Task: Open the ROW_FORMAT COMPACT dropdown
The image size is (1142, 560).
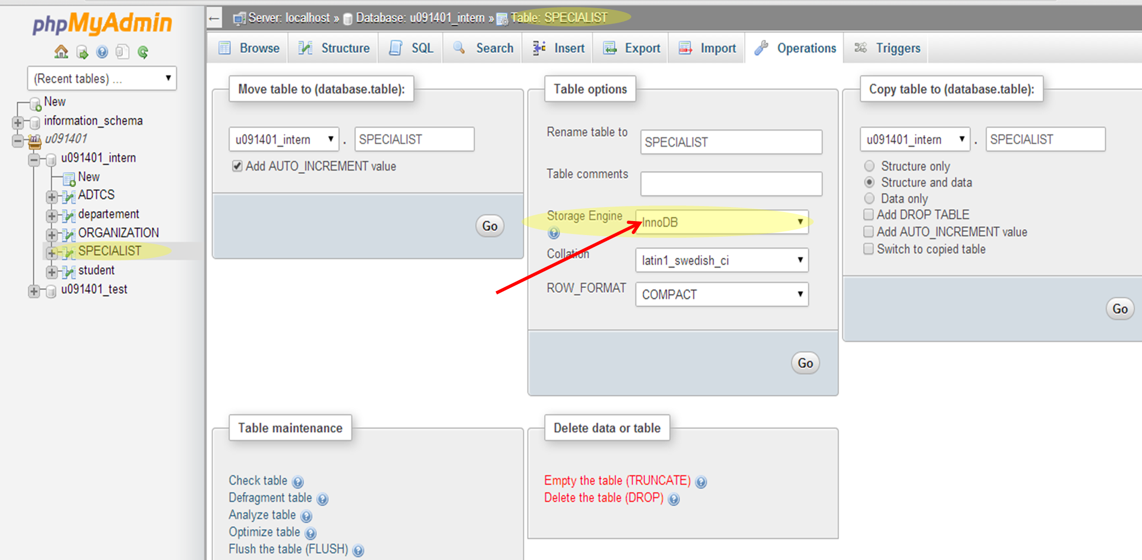Action: click(x=722, y=294)
